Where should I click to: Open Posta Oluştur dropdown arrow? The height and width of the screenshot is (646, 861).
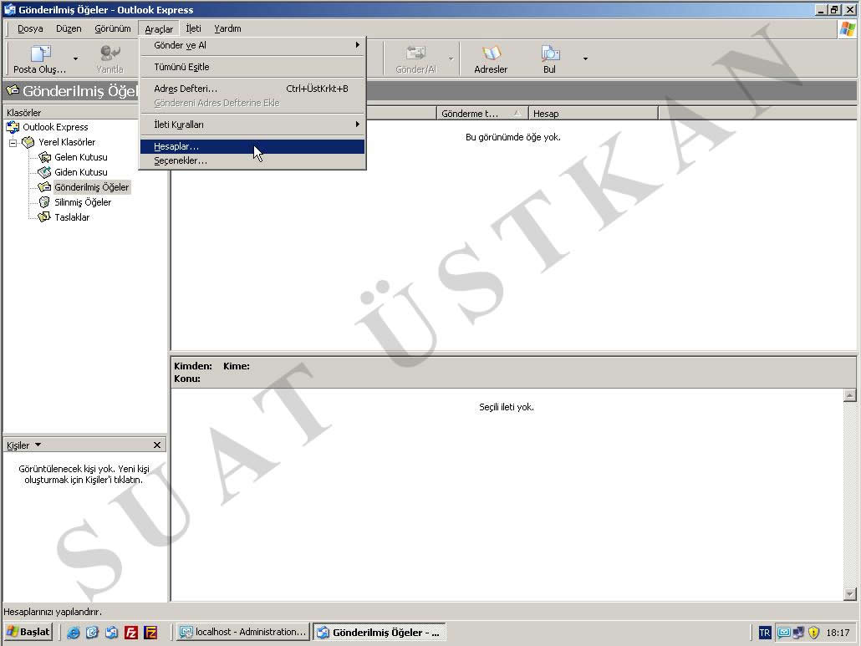click(76, 58)
